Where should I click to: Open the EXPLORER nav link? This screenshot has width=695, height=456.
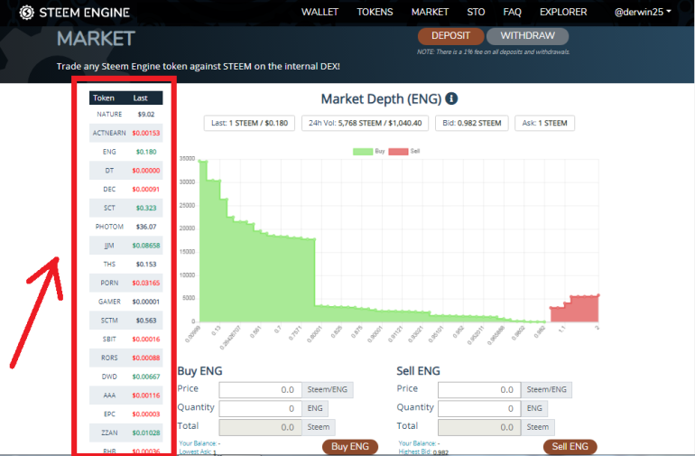pos(563,13)
